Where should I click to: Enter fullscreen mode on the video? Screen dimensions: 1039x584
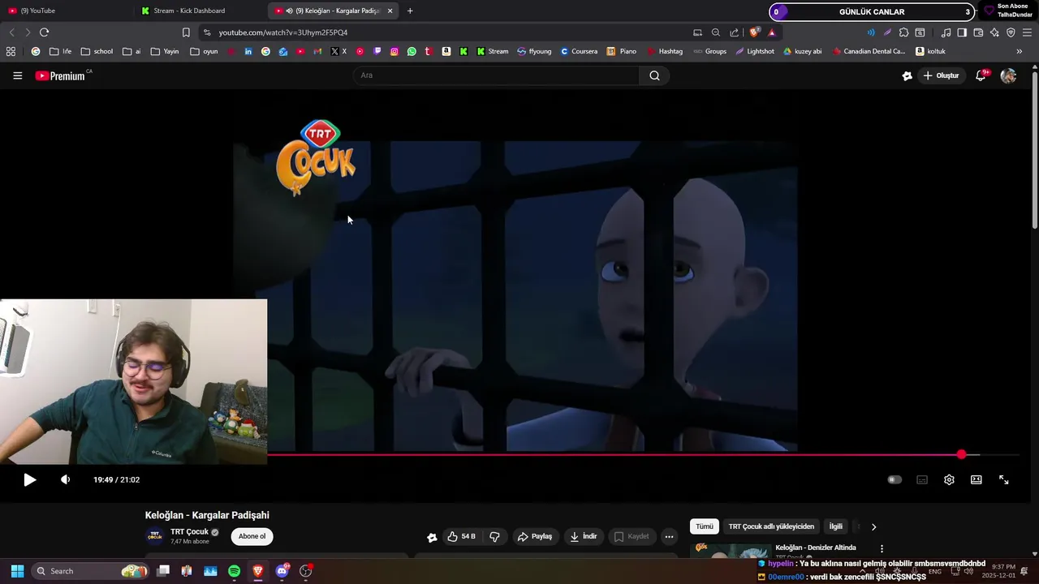[1003, 479]
